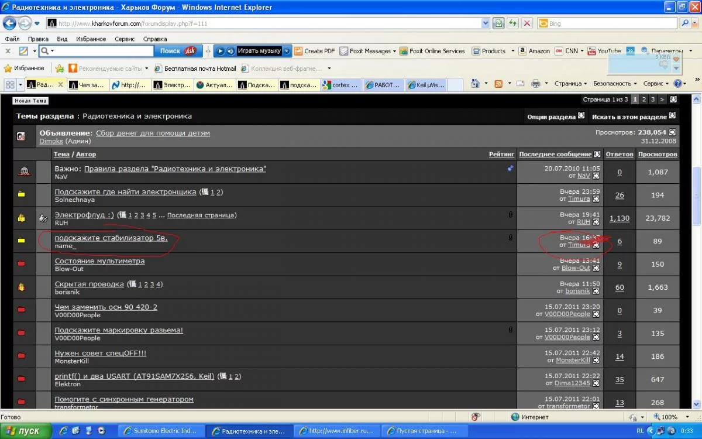
Task: Stop page loading with the red X icon
Action: 527,23
